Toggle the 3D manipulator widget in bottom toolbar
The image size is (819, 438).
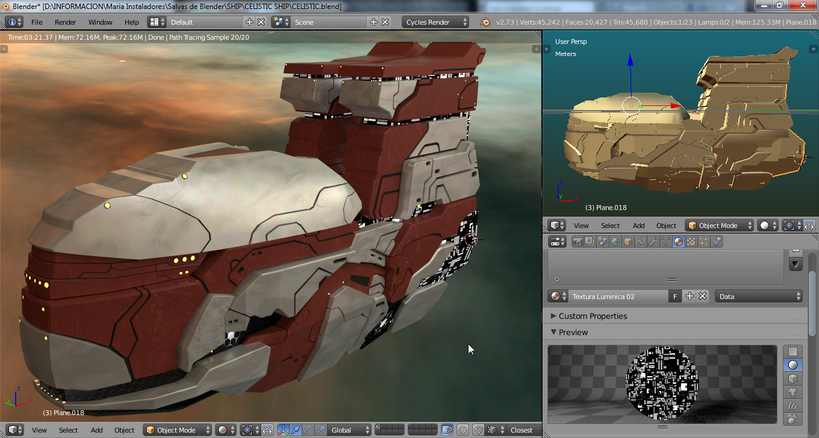coord(283,430)
